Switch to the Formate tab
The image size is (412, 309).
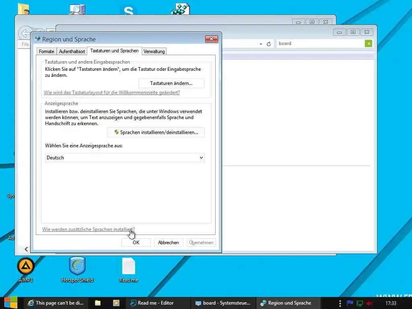[x=47, y=51]
